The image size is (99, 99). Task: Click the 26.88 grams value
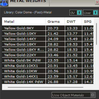53,82
